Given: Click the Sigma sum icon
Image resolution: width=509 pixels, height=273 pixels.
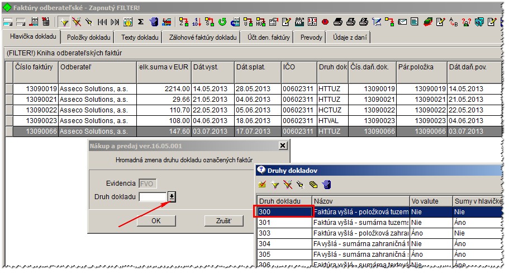Looking at the screenshot, I should click(x=141, y=22).
